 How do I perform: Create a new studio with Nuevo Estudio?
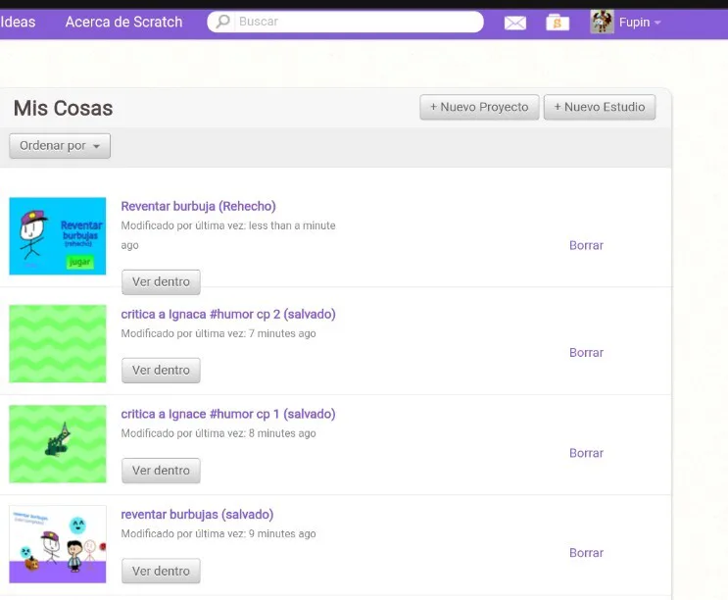600,107
